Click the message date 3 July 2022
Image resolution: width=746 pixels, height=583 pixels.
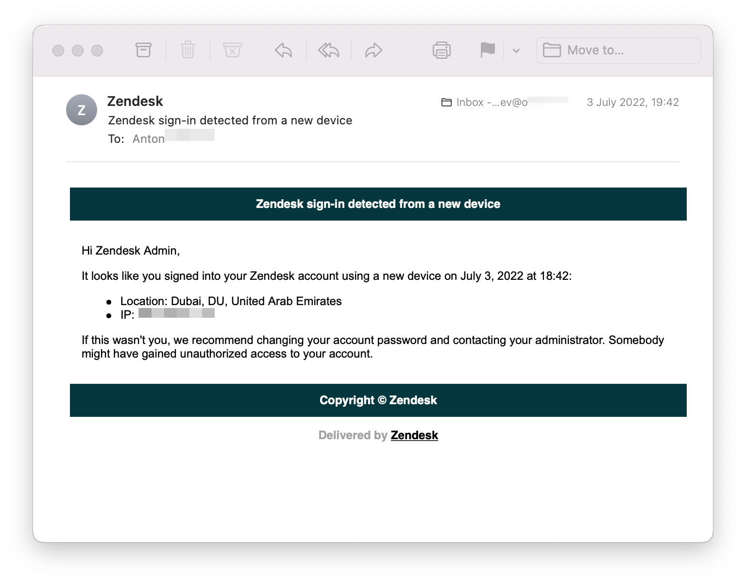coord(632,103)
